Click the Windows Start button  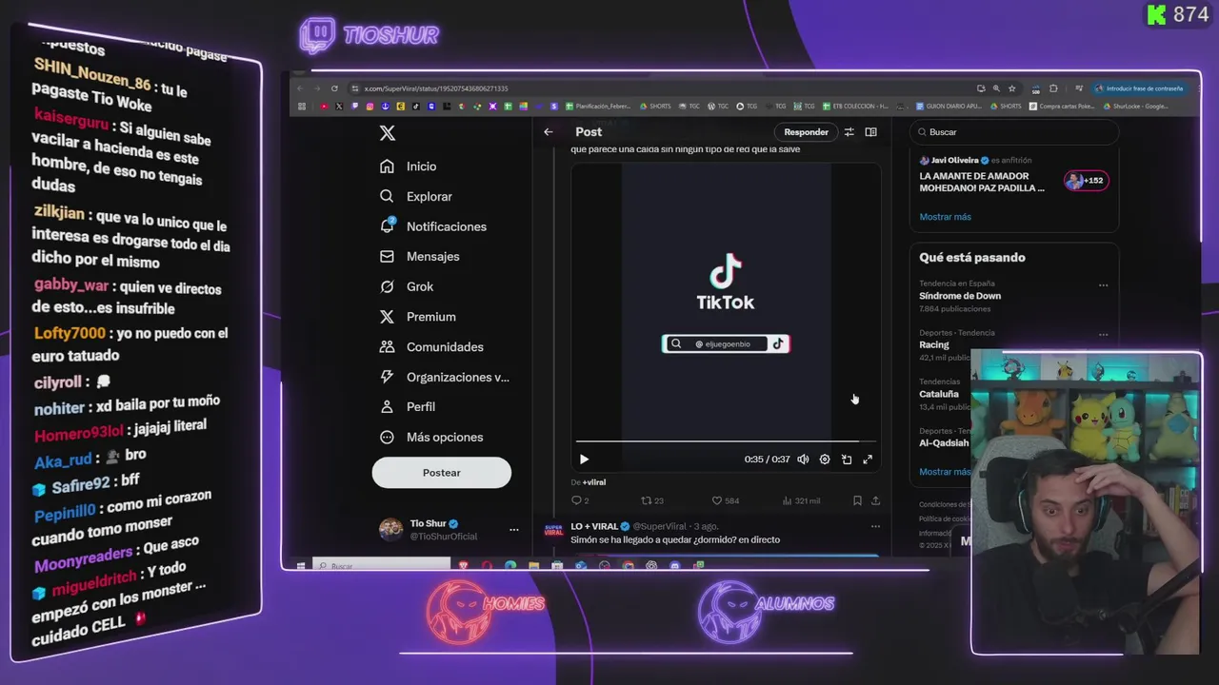pos(301,566)
